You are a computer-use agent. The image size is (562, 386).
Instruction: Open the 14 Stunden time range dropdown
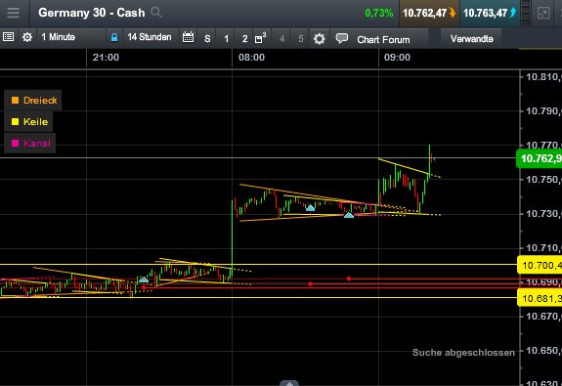(150, 37)
